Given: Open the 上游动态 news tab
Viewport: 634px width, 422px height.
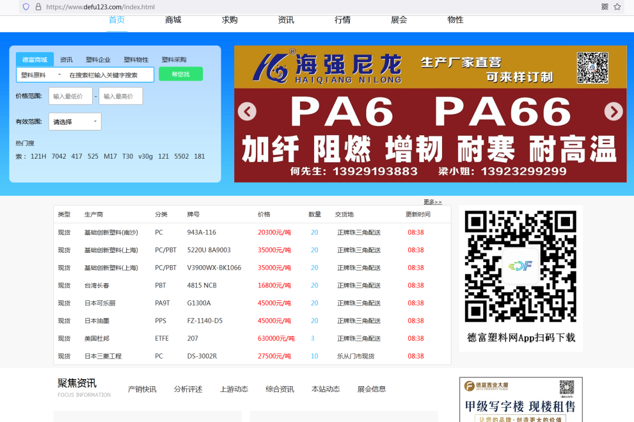Looking at the screenshot, I should [234, 389].
